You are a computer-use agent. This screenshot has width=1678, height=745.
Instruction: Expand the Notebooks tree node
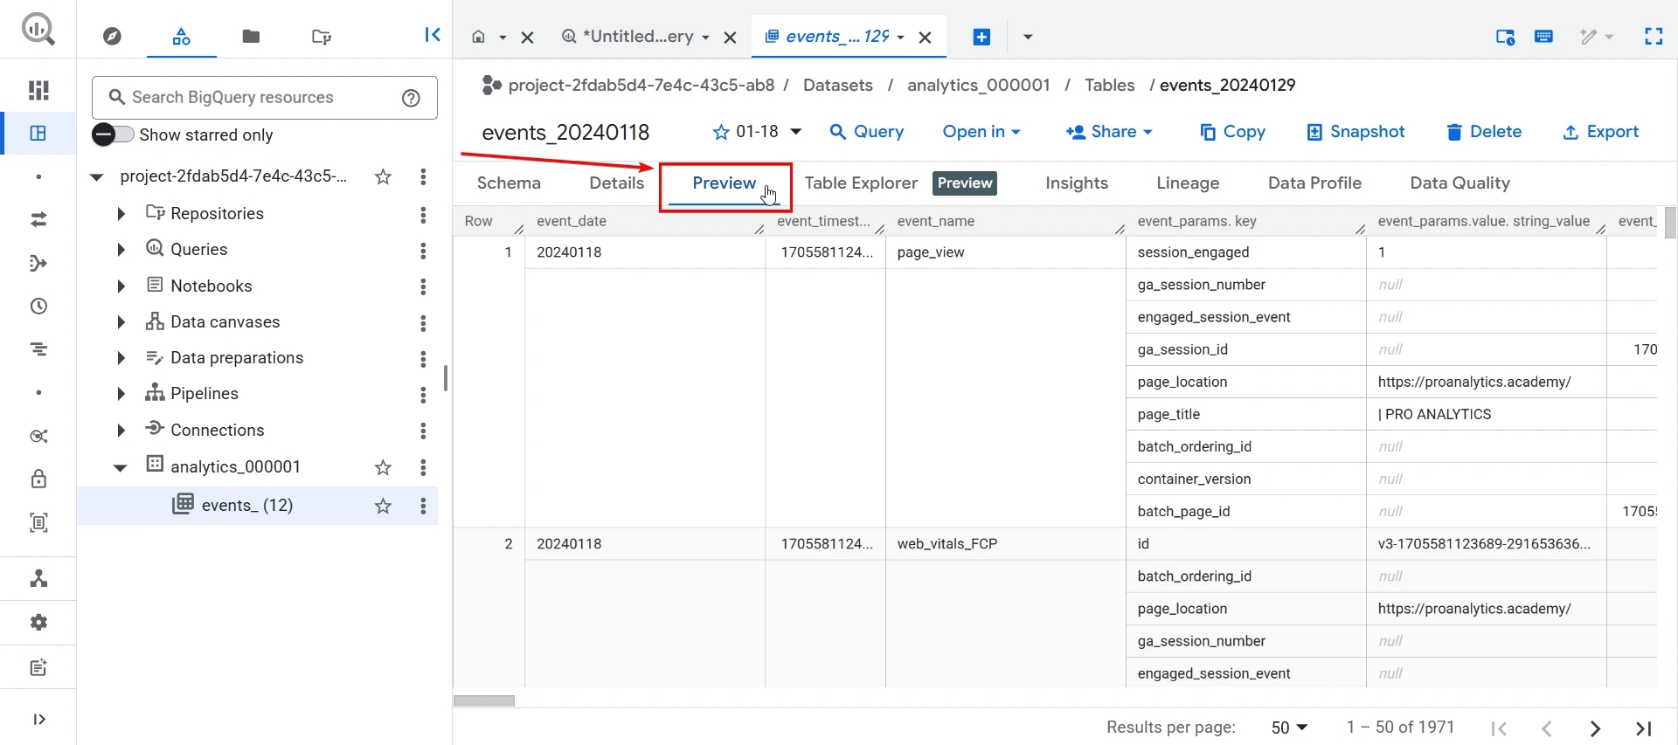[x=121, y=286]
